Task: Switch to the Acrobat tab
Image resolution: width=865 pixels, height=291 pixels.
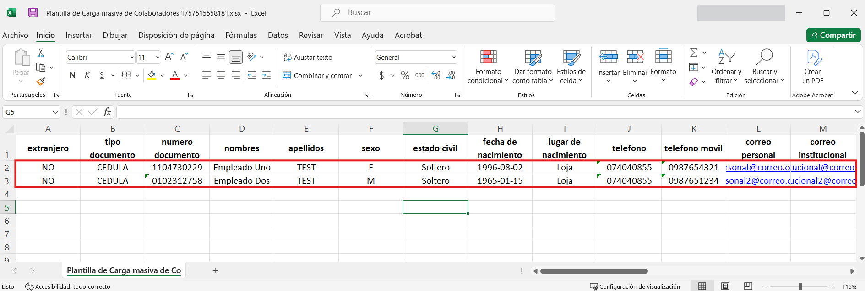Action: [408, 35]
